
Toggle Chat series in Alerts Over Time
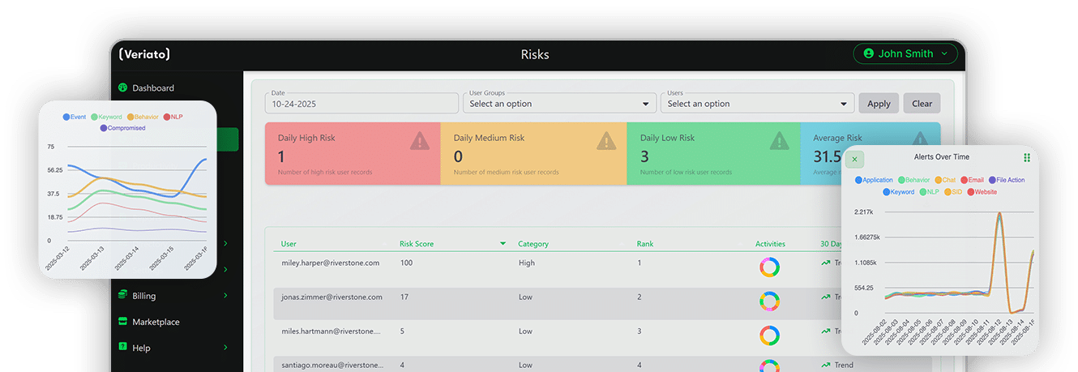(945, 180)
